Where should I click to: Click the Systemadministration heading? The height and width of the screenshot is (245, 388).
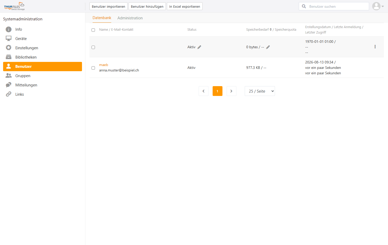(x=23, y=19)
